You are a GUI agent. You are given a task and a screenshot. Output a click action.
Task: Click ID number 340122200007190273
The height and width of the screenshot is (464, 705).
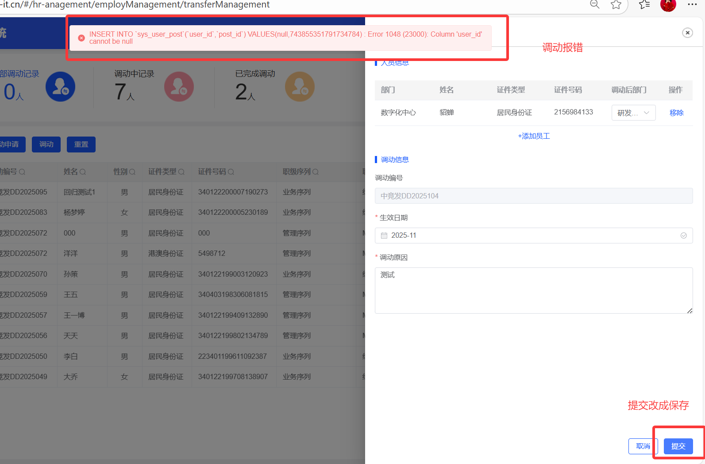233,192
